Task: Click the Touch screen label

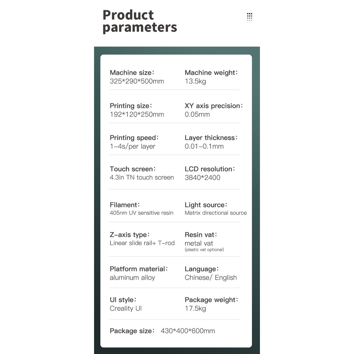Action: pos(132,169)
